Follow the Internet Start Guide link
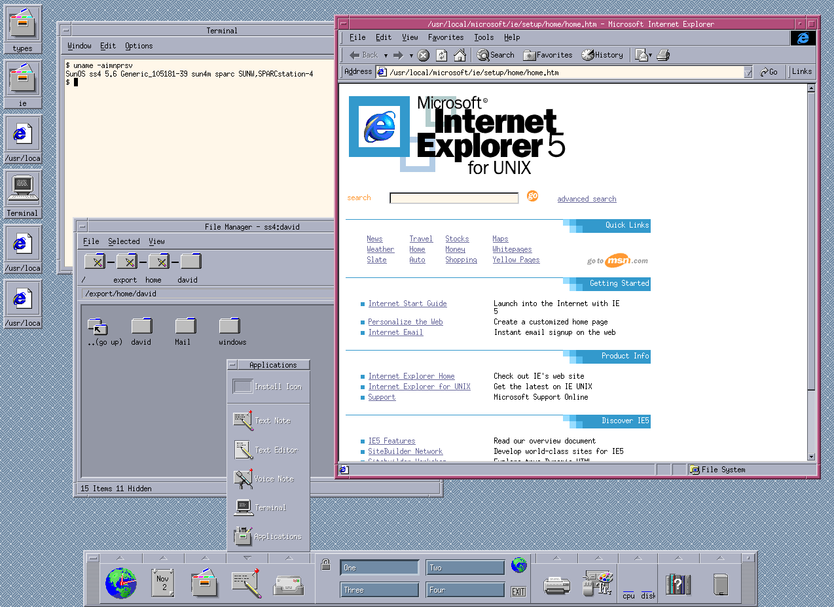Image resolution: width=834 pixels, height=607 pixels. click(x=407, y=303)
